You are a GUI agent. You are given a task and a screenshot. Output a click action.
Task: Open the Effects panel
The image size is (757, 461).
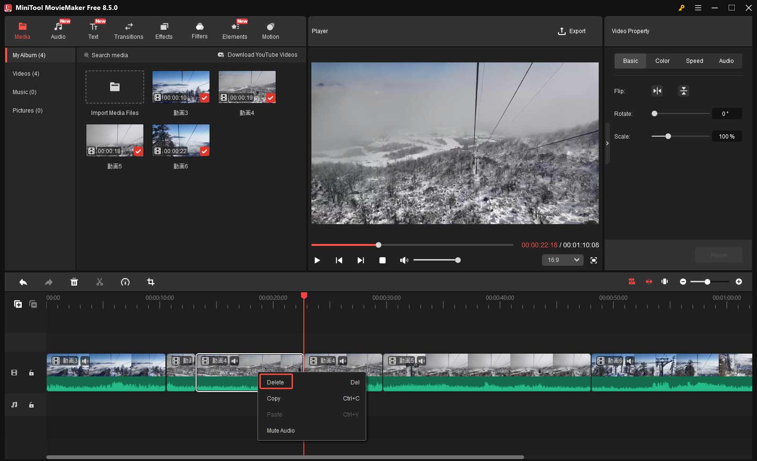pyautogui.click(x=164, y=30)
